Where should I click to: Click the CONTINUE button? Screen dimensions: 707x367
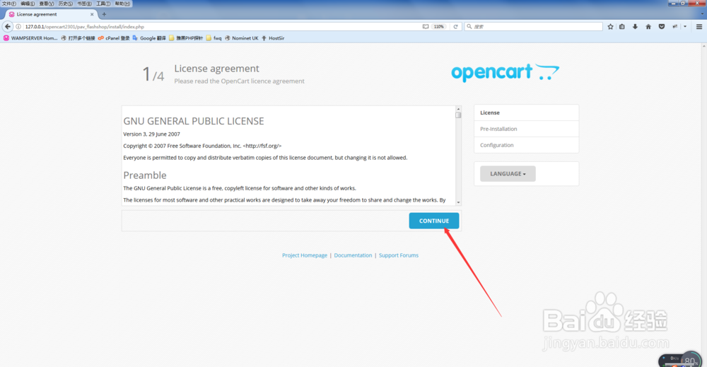tap(434, 221)
